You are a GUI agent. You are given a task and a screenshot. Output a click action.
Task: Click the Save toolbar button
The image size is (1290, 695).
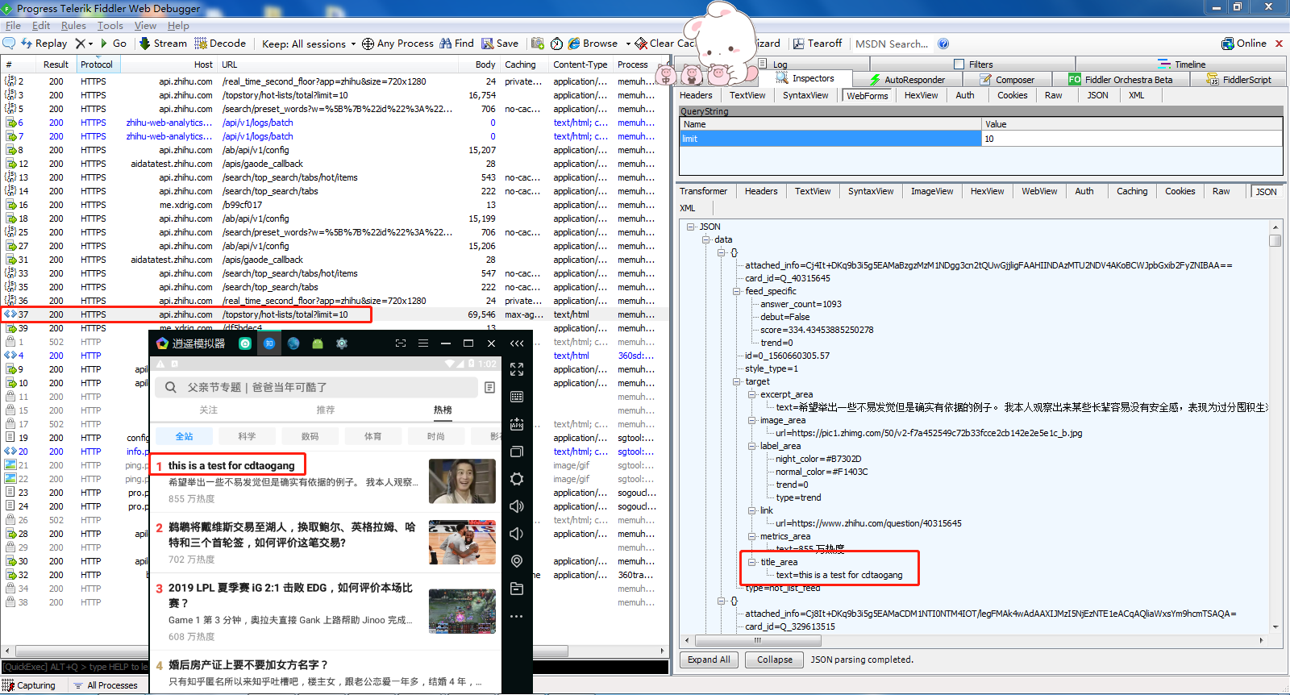(x=500, y=44)
